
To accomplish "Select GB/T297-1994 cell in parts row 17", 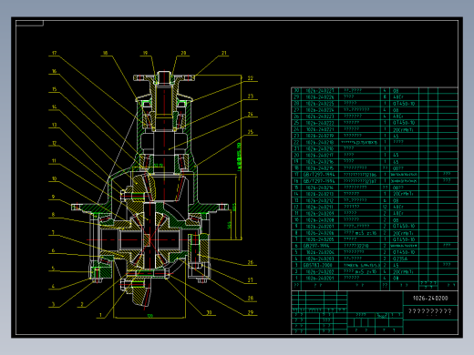I will coord(319,175).
